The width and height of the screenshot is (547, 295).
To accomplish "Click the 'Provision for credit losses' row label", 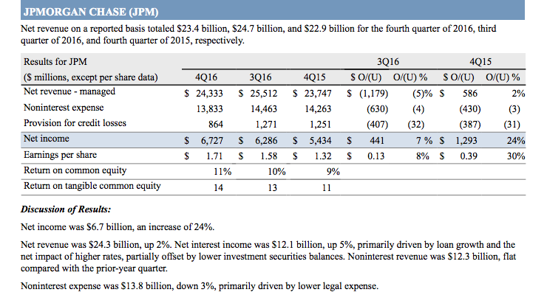I will 75,123.
